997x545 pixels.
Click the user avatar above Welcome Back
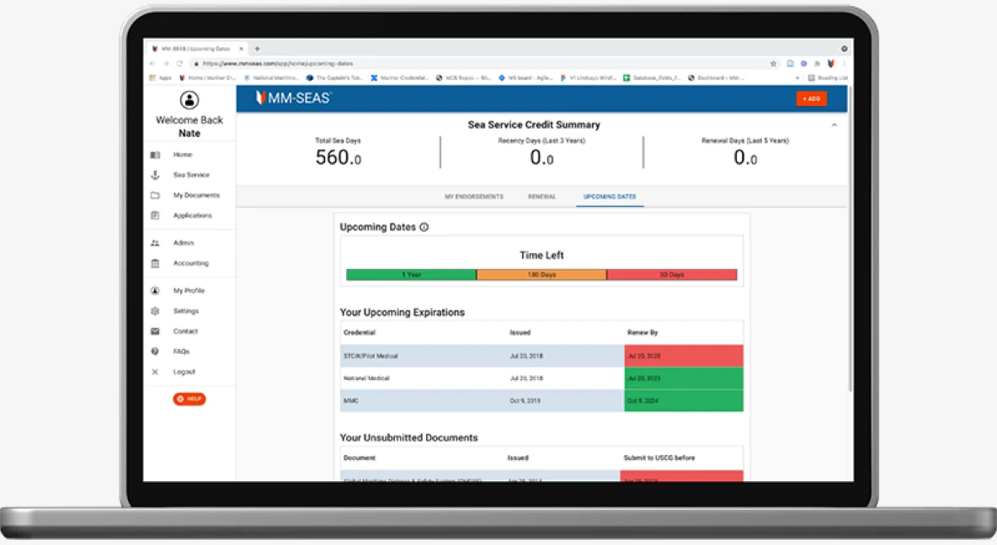(x=189, y=100)
